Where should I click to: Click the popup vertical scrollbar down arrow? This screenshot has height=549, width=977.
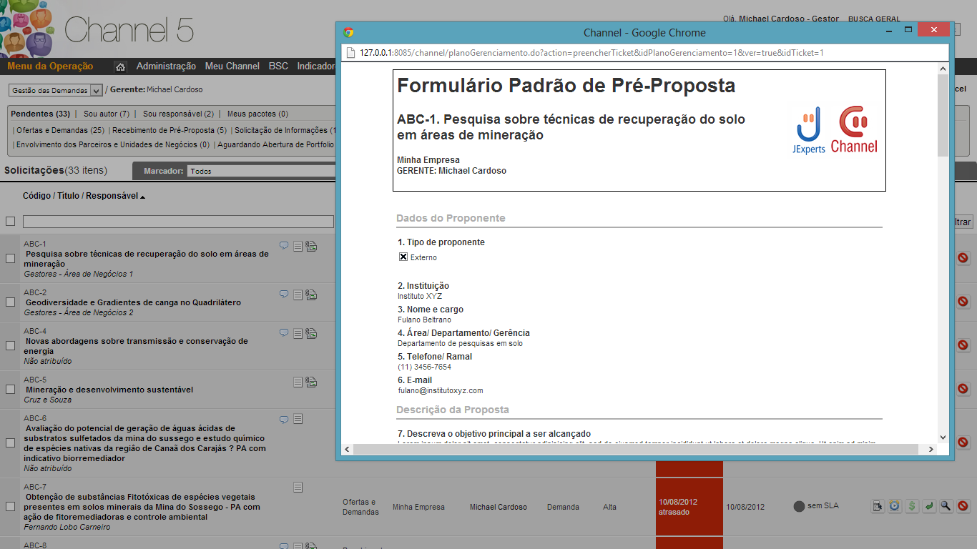coord(943,437)
